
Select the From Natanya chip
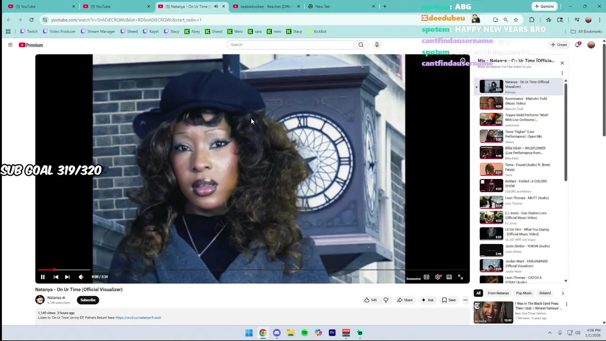(x=498, y=293)
